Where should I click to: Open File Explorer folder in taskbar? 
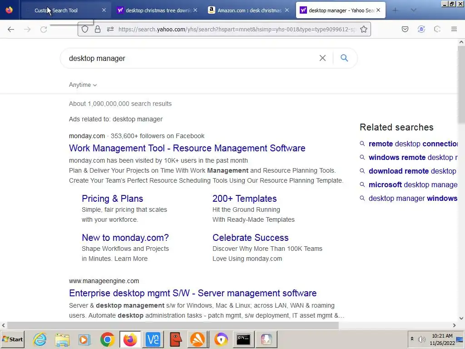(x=62, y=339)
